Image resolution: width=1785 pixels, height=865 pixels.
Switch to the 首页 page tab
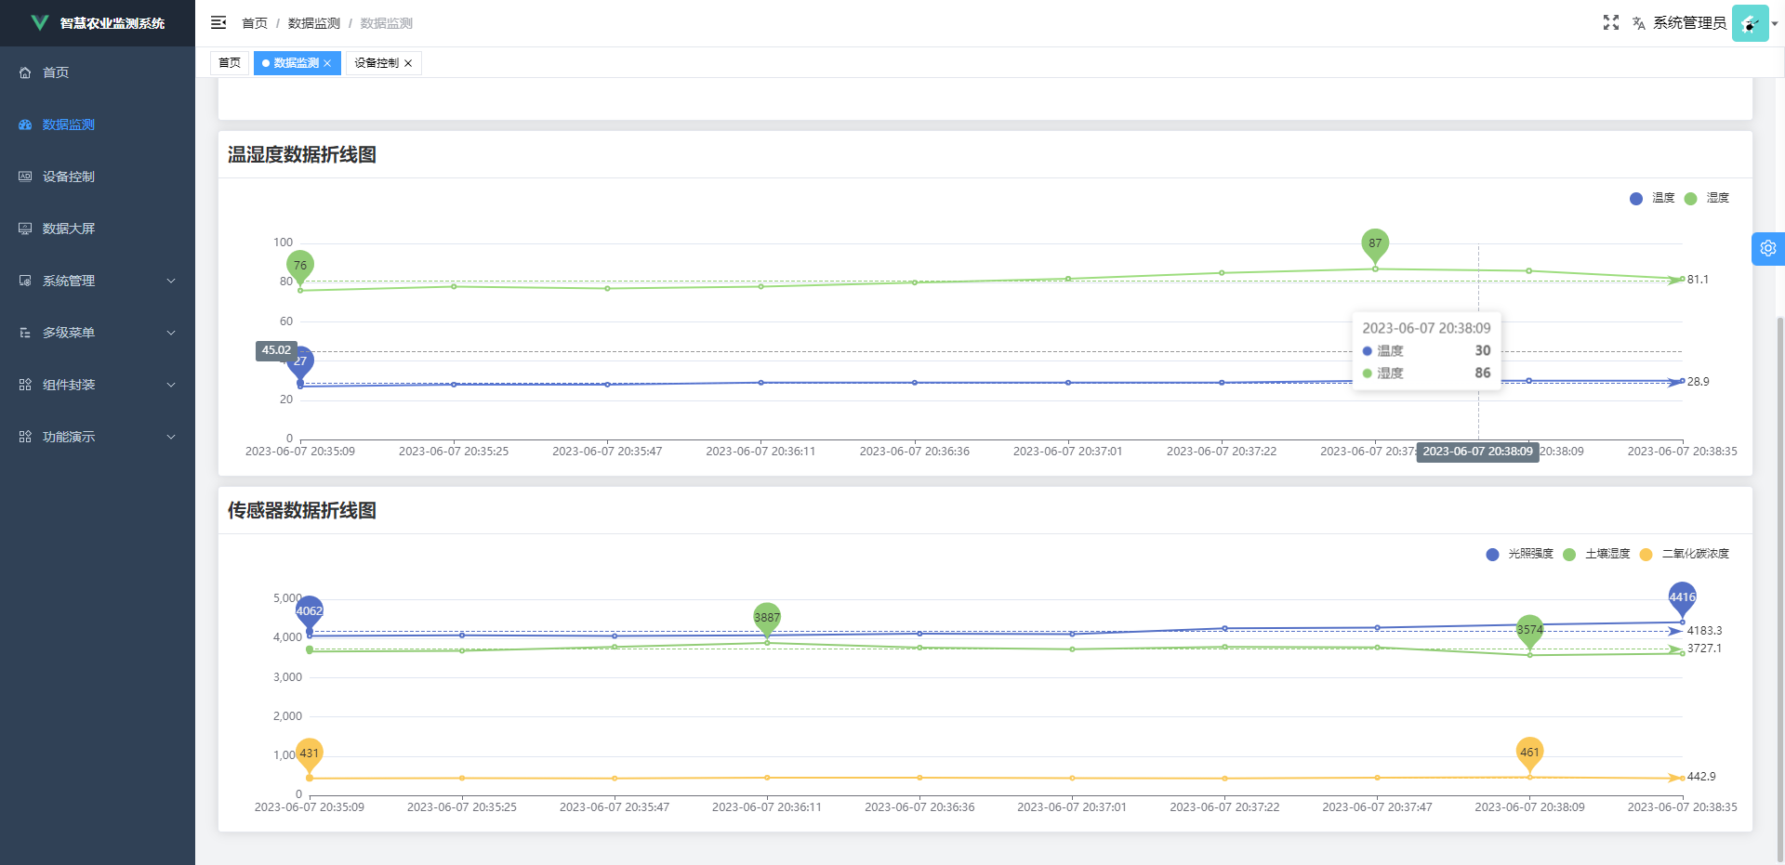point(230,63)
